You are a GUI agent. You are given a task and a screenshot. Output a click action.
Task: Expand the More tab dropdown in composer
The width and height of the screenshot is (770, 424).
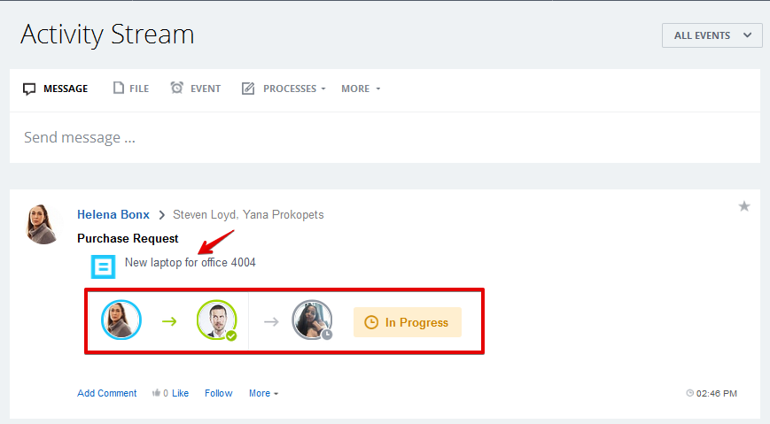point(361,89)
